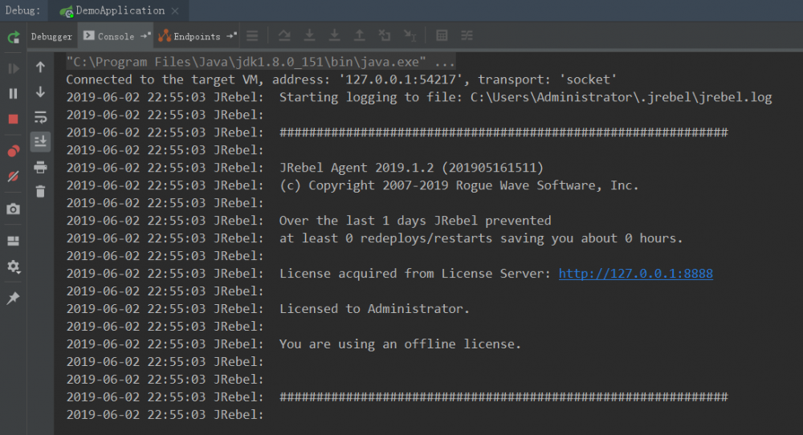The image size is (803, 435).
Task: Click the arrow beside Console tab
Action: tap(145, 36)
